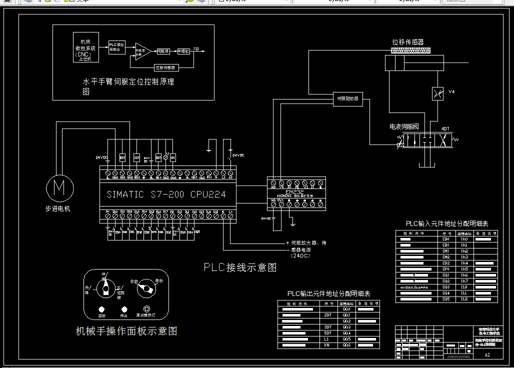Select the SQ3 cell in input table
This screenshot has height=368, width=514.
tap(446, 287)
